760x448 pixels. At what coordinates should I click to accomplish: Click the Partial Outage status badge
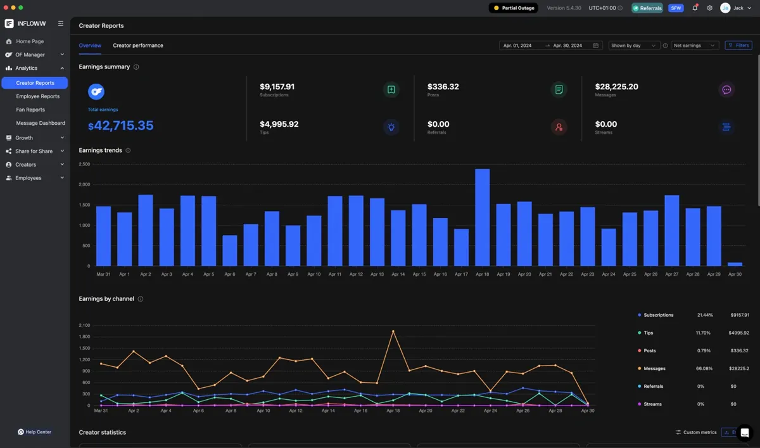click(x=514, y=8)
